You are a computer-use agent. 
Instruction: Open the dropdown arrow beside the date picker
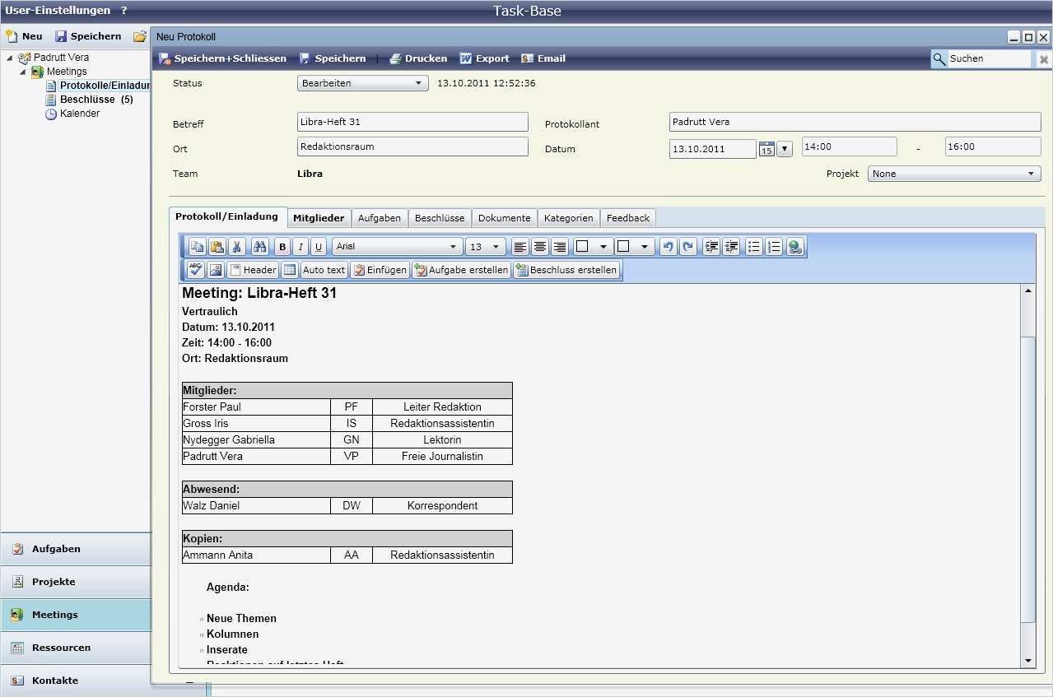[785, 149]
